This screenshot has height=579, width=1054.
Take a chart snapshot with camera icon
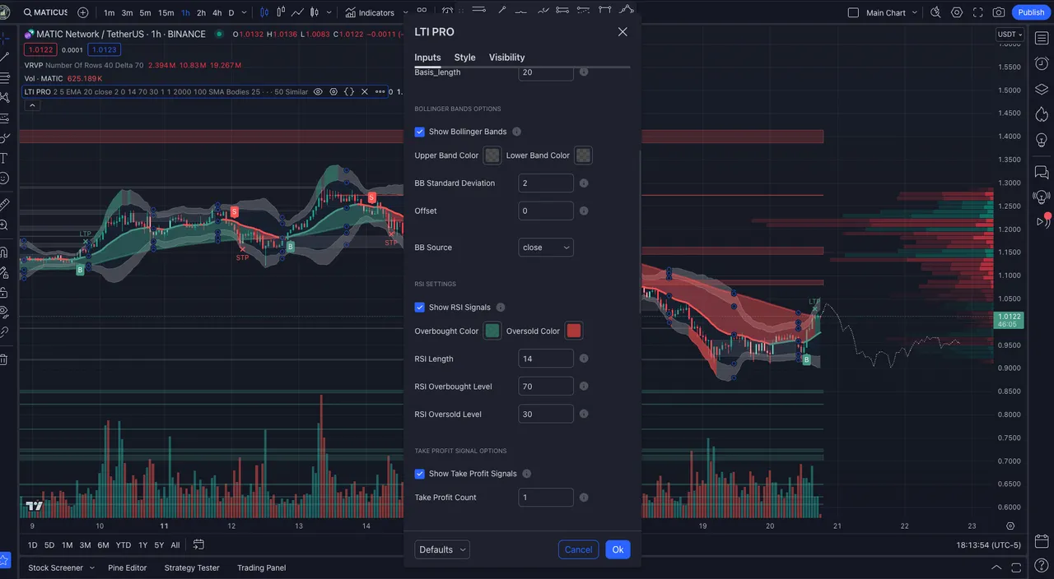coord(998,12)
